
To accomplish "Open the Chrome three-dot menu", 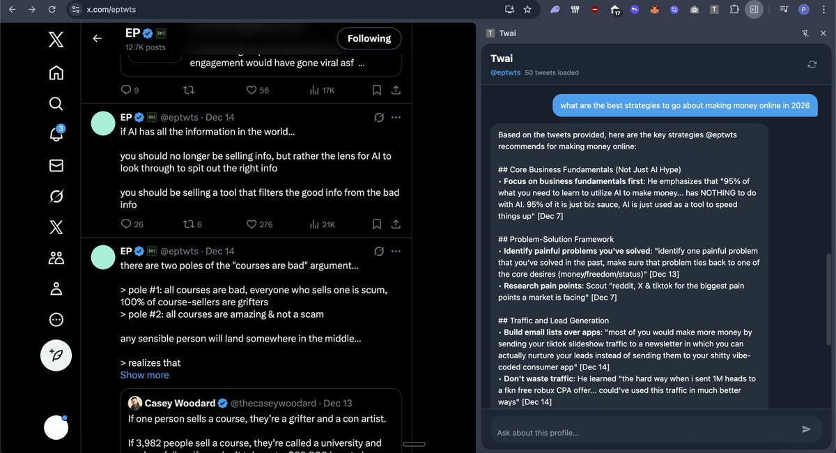I will tap(823, 10).
